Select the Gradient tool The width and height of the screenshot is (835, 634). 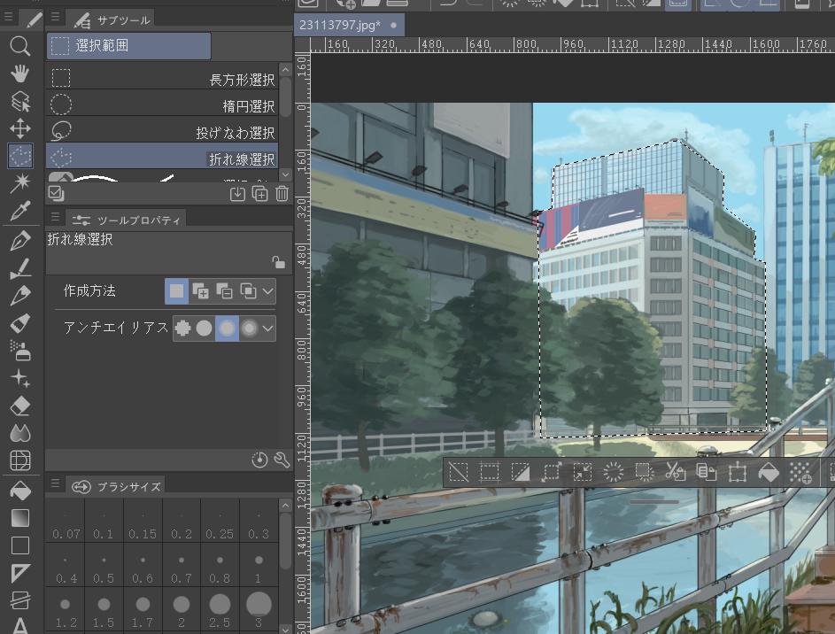[19, 518]
